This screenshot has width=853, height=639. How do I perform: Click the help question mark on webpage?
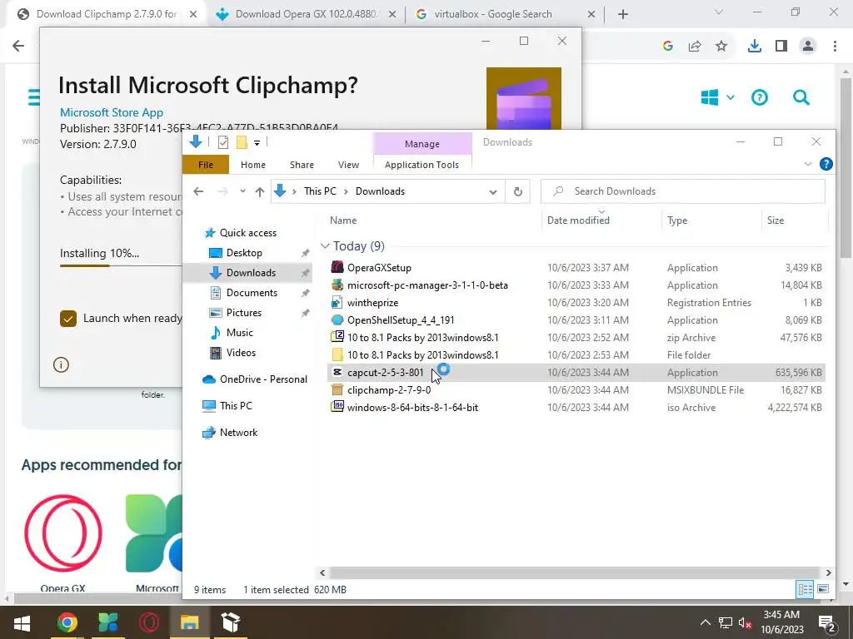tap(760, 98)
